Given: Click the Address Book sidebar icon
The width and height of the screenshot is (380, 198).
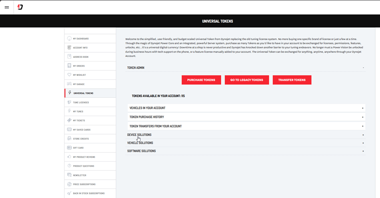Looking at the screenshot, I should pos(69,57).
